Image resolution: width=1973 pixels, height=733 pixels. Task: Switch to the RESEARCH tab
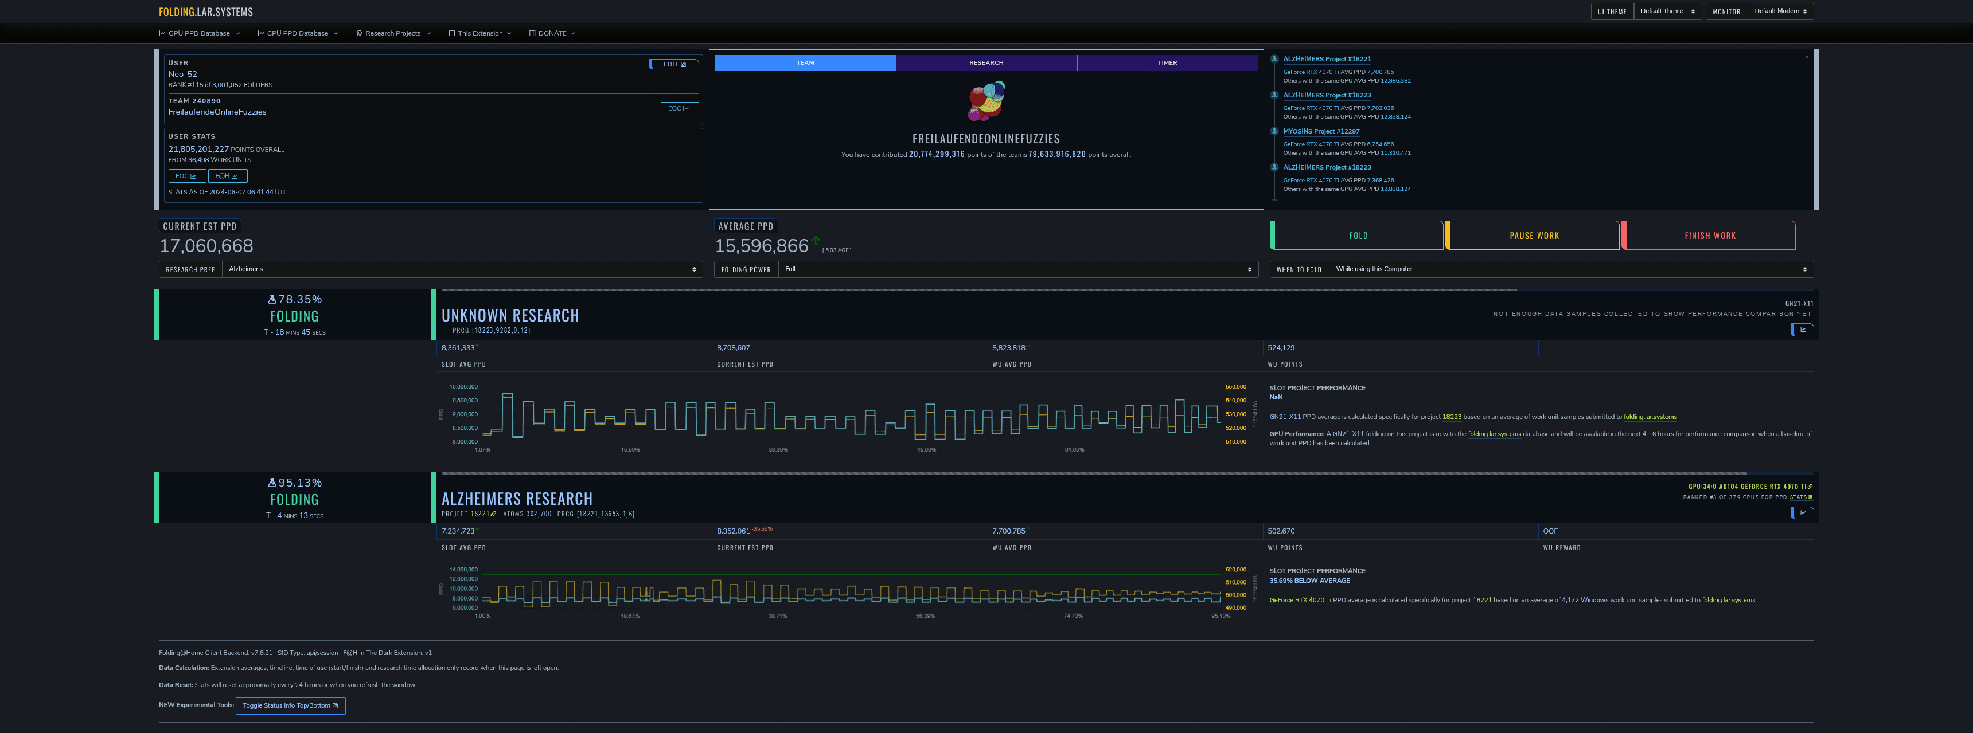point(986,62)
